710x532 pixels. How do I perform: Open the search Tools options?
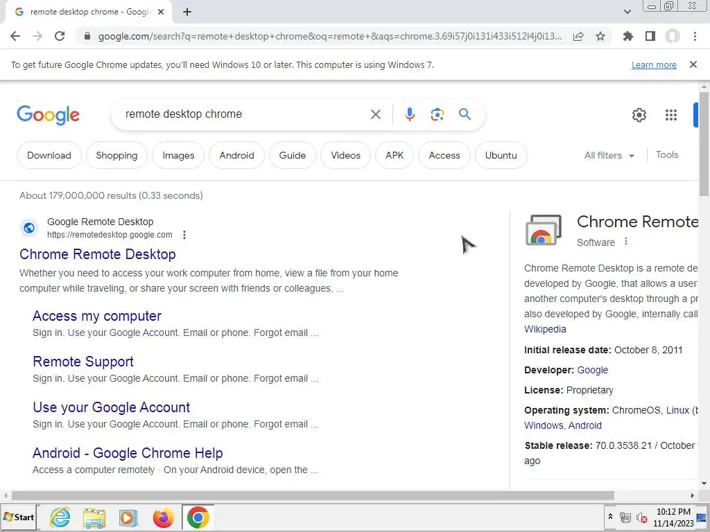pos(667,154)
